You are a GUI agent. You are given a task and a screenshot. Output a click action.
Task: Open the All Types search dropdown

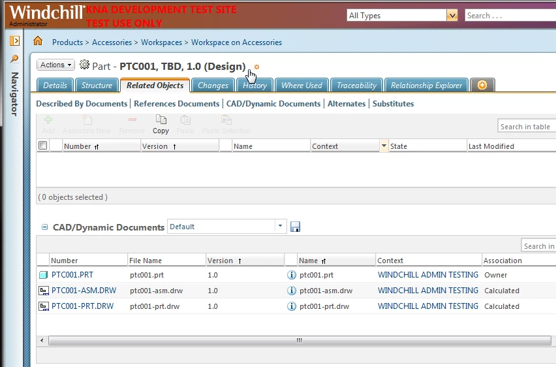(x=452, y=15)
